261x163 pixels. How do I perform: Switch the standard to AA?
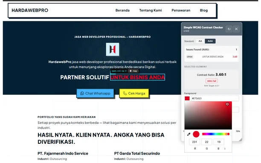[x=200, y=41]
